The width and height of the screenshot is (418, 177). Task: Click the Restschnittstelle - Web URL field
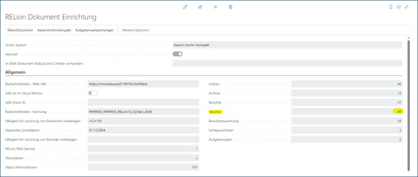point(143,84)
